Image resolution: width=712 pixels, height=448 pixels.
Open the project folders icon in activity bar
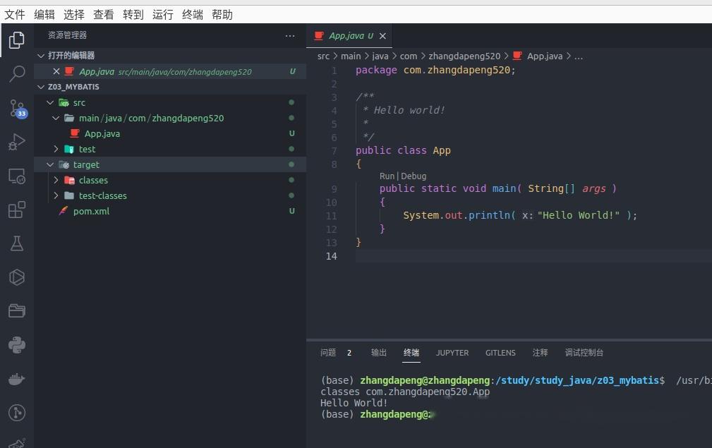[17, 311]
